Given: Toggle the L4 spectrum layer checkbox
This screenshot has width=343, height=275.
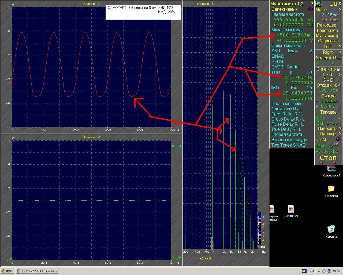Looking at the screenshot, I should (x=259, y=227).
